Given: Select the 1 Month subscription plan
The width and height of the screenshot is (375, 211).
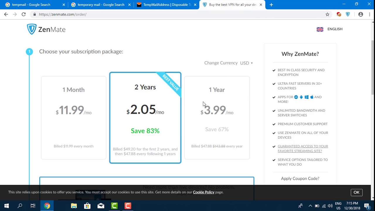Looking at the screenshot, I should point(74,118).
